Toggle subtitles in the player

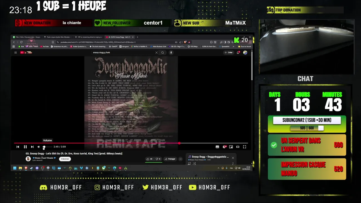[x=217, y=147]
